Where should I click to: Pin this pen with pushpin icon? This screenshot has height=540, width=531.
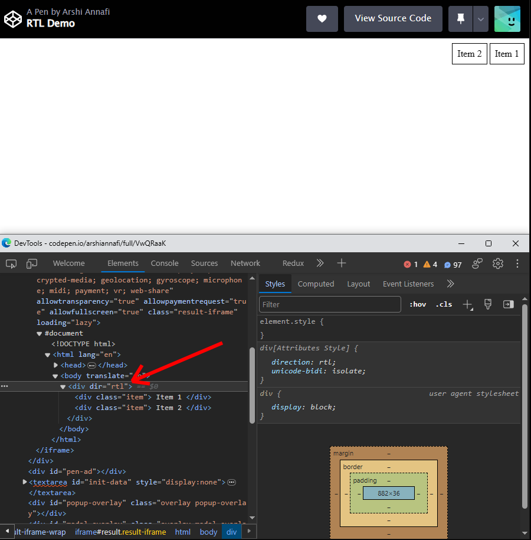click(461, 18)
